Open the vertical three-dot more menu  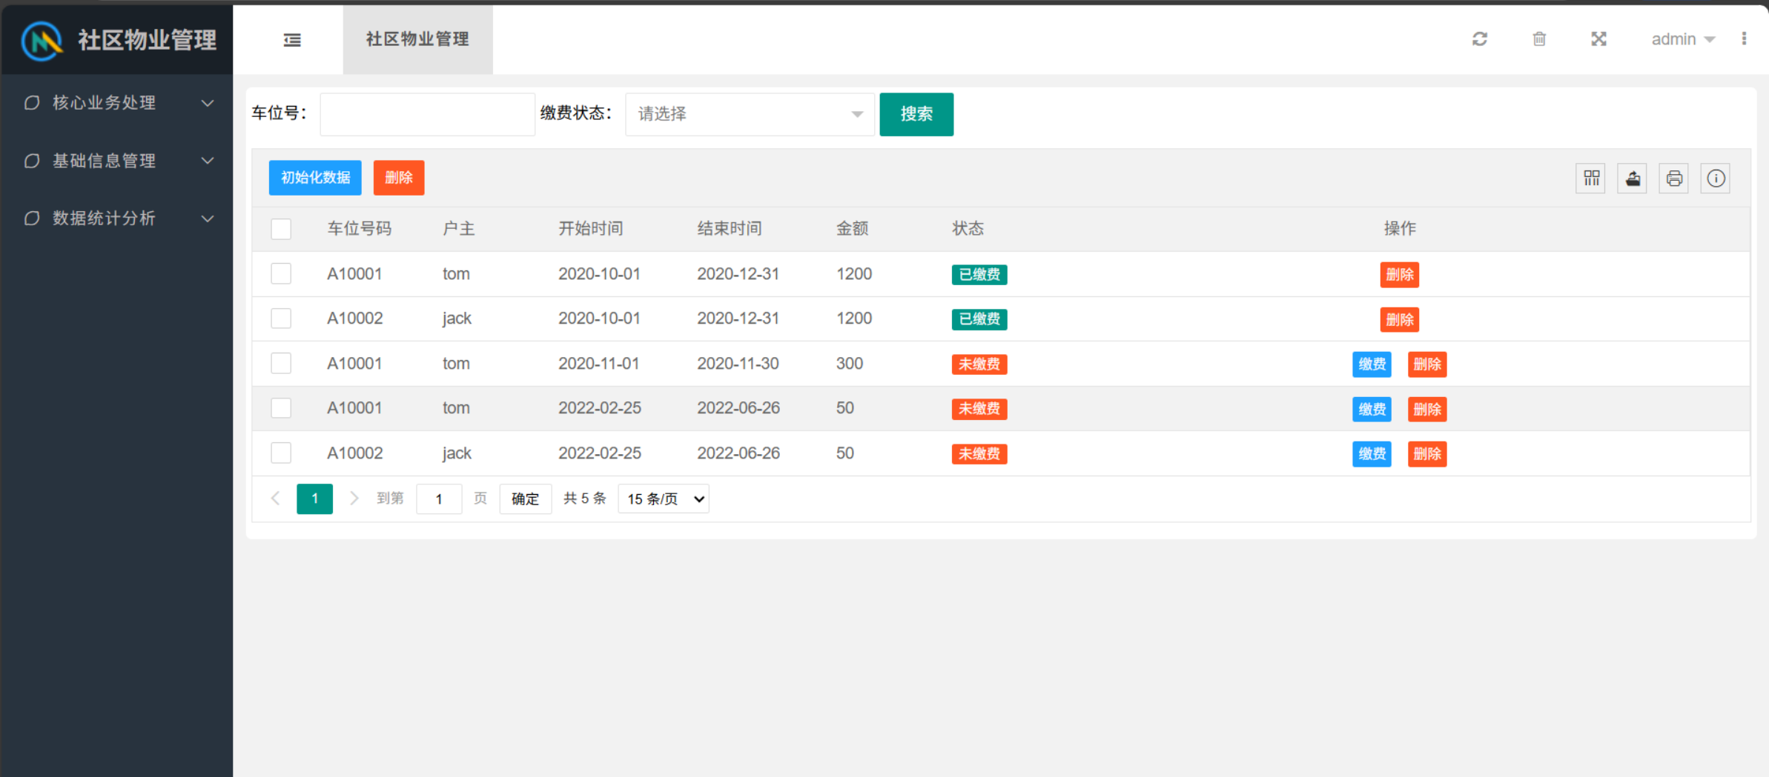click(x=1744, y=39)
